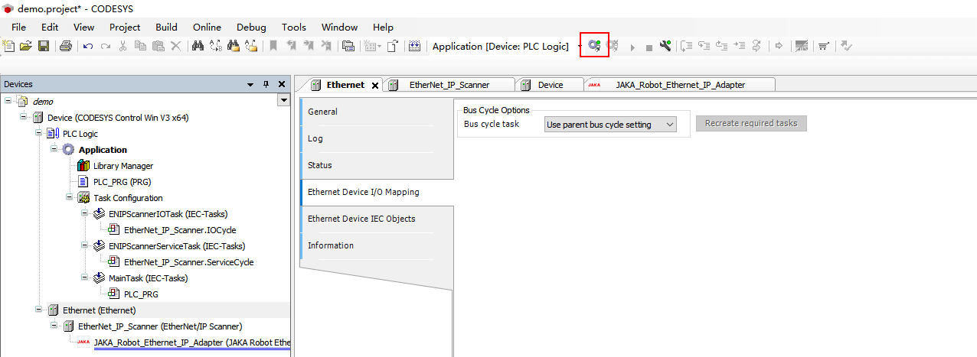Open the Application device selector dropdown arrow
The image size is (977, 357).
tap(580, 47)
